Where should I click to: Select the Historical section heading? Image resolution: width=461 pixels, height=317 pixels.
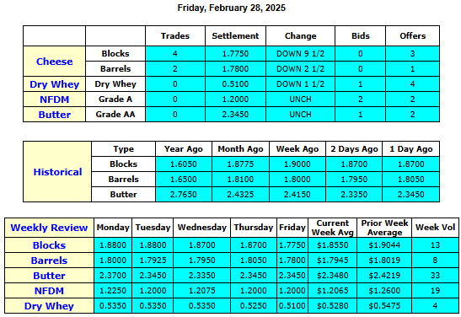tap(57, 172)
